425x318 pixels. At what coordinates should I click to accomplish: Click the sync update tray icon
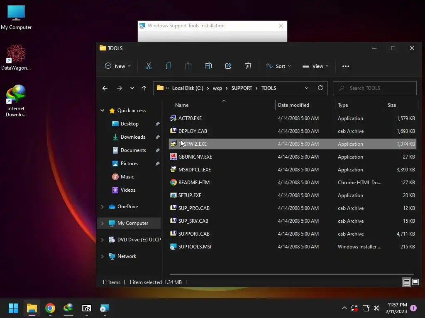[354, 308]
